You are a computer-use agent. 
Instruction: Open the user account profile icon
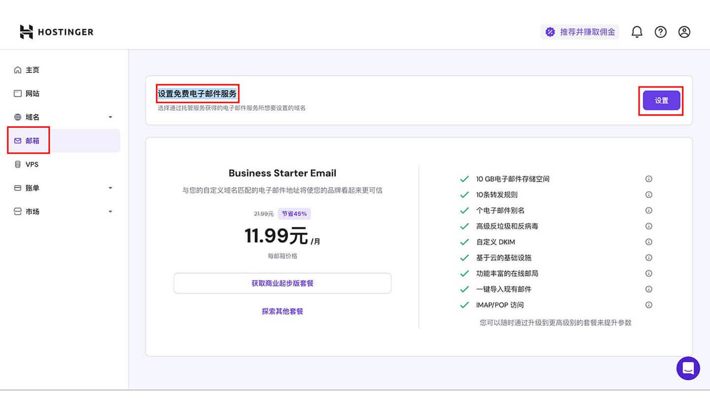684,32
